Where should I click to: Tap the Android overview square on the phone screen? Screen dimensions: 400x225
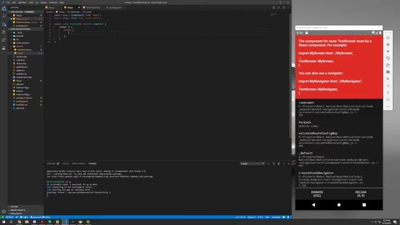tap(364, 204)
